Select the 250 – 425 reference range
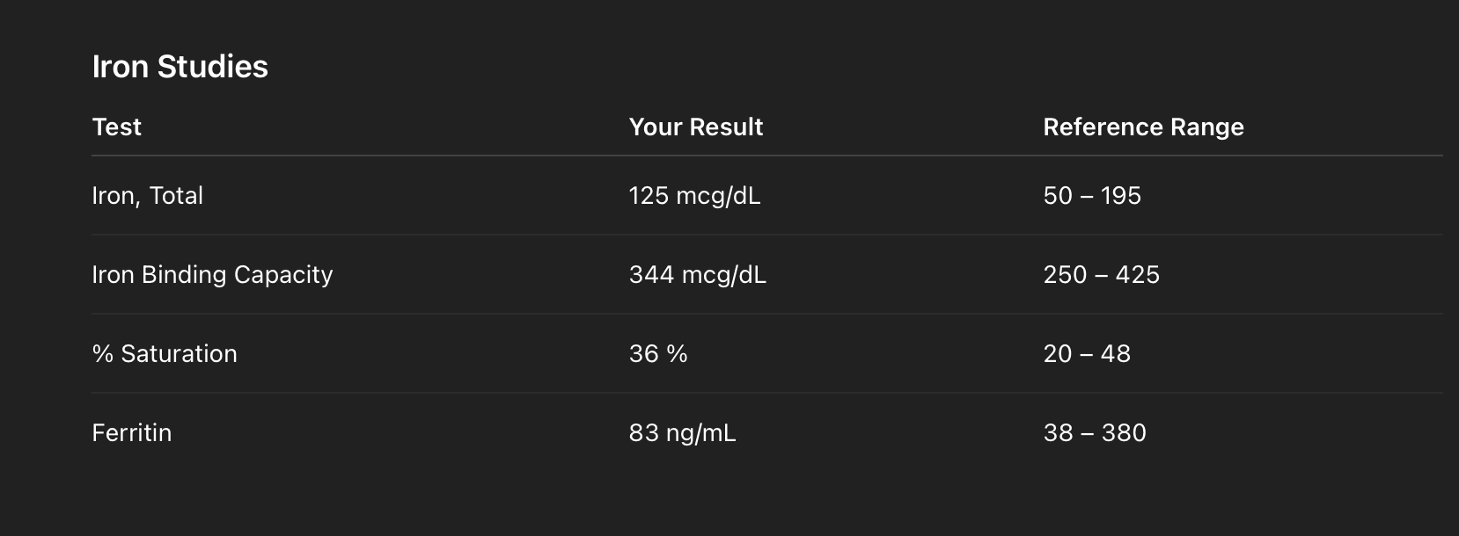Image resolution: width=1459 pixels, height=536 pixels. (1101, 275)
